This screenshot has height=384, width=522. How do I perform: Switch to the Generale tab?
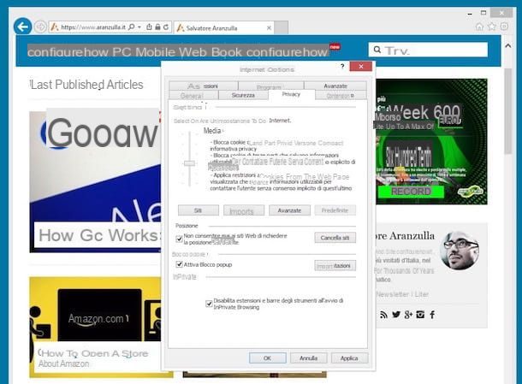193,96
